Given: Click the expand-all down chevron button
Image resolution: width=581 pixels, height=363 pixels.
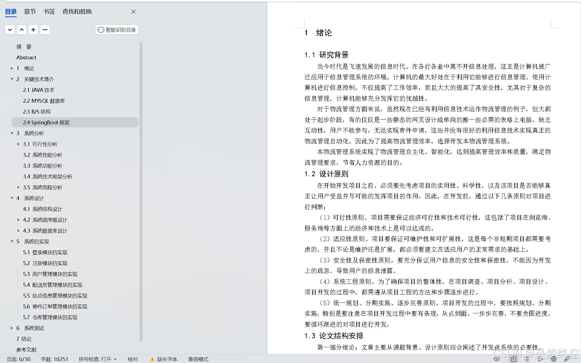Looking at the screenshot, I should [x=10, y=30].
